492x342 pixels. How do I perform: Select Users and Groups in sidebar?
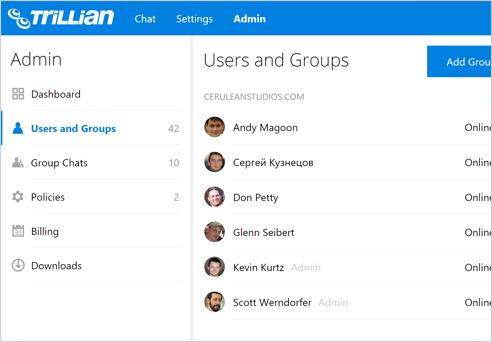73,129
